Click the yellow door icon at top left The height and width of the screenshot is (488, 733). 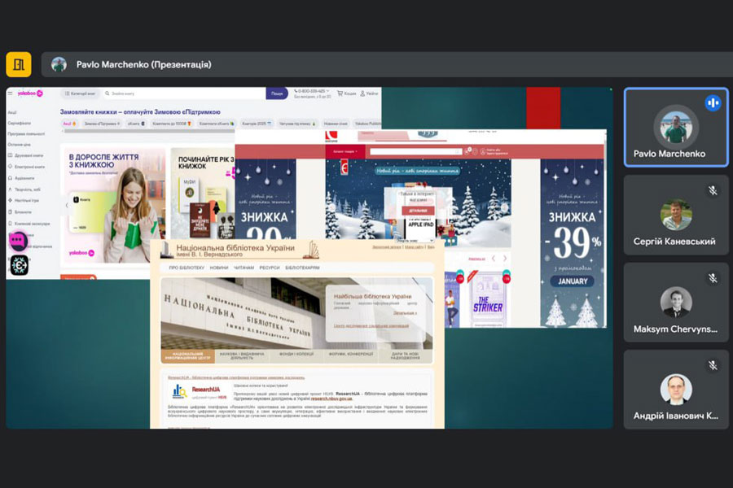click(19, 64)
